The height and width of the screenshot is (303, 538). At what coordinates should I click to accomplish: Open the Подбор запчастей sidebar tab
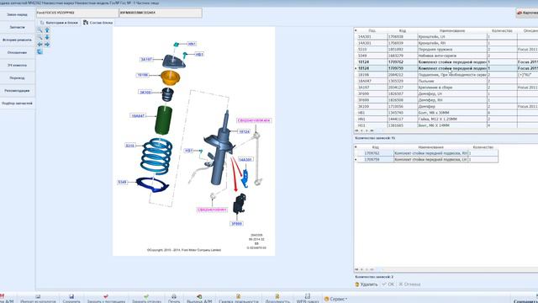[x=17, y=104]
